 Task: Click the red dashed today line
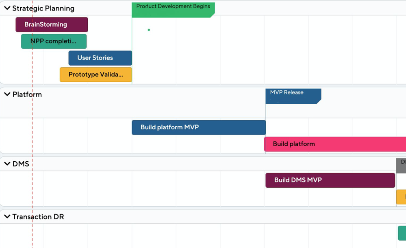[33, 122]
